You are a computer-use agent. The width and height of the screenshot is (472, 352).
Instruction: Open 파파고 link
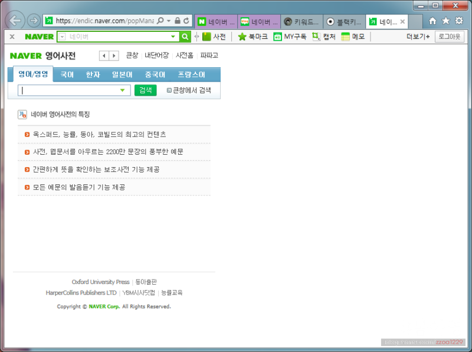(x=209, y=56)
